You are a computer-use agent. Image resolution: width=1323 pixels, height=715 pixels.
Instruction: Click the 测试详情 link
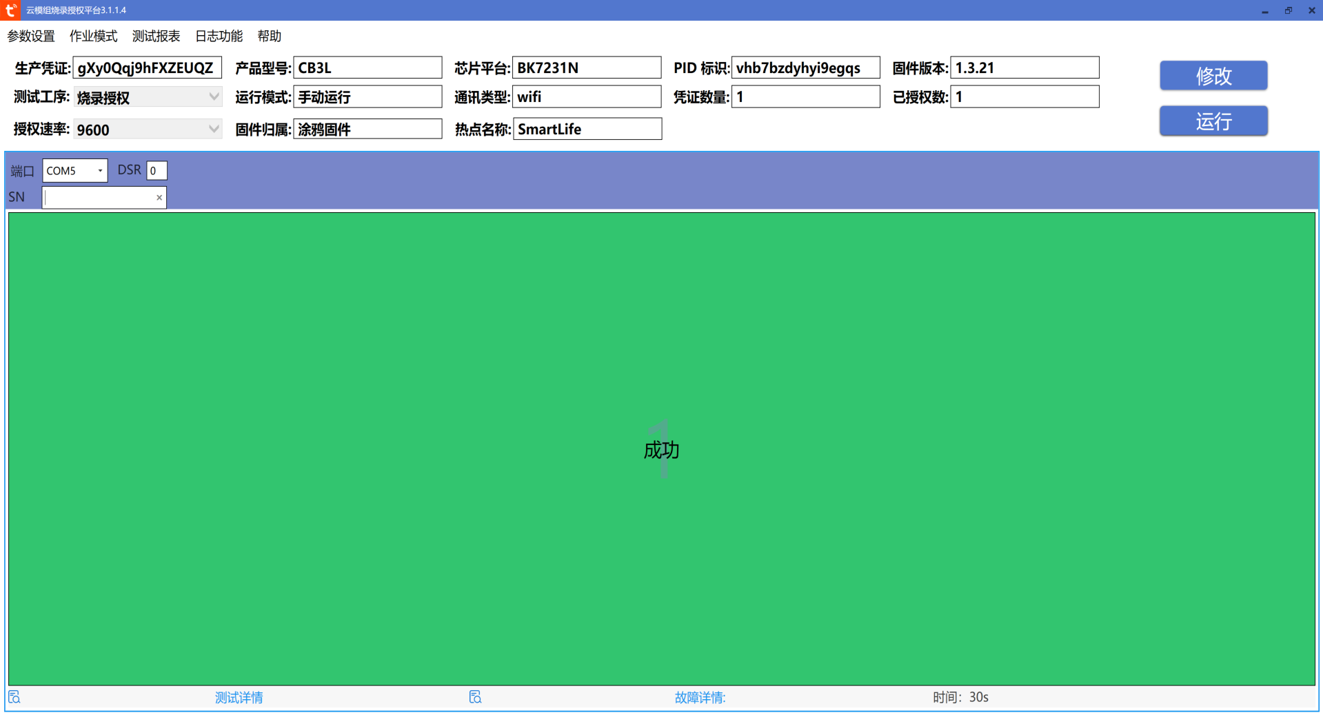tap(239, 698)
